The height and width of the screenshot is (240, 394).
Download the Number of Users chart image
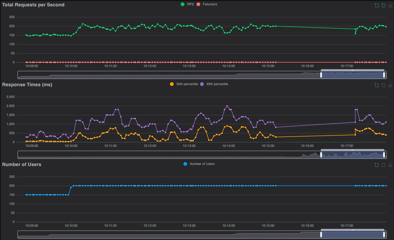390,165
